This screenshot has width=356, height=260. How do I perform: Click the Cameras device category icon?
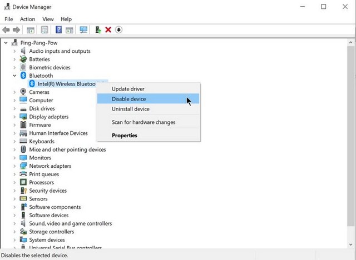(23, 92)
